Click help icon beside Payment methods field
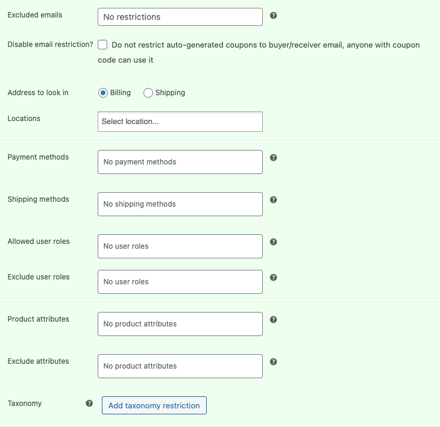 coord(273,157)
